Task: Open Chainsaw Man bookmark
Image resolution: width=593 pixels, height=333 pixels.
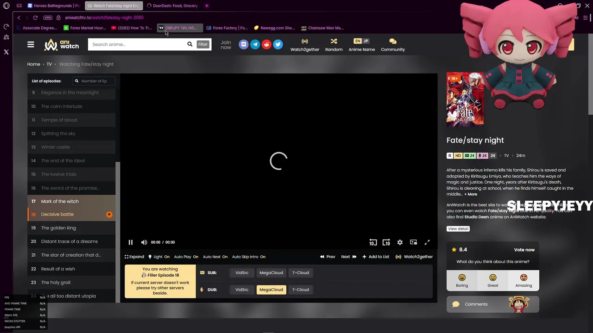Action: 322,28
